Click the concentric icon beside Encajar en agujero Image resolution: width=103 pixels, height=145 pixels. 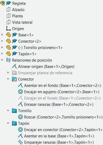point(20,92)
